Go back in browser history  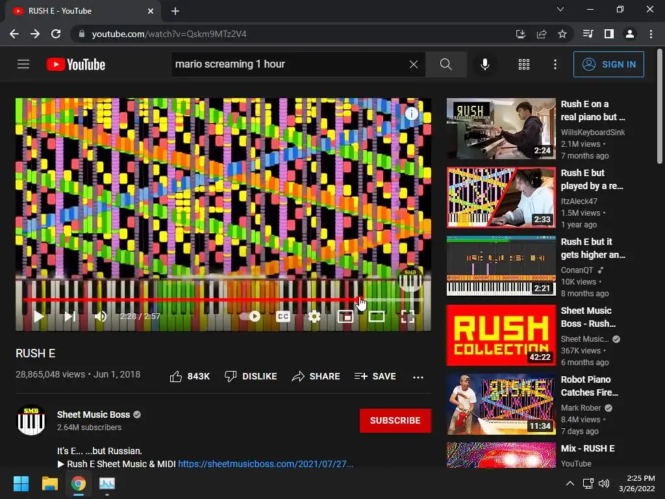[14, 34]
